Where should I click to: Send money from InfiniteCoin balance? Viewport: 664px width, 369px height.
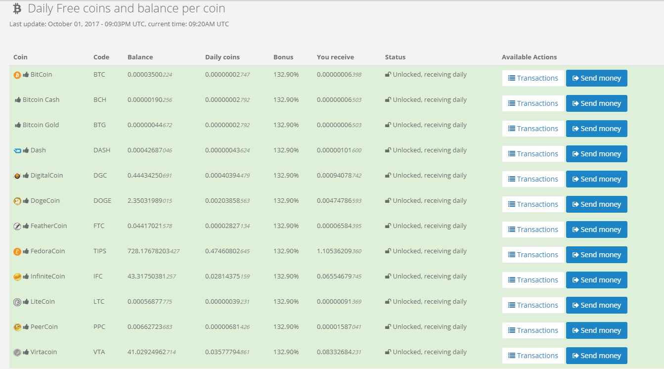tap(597, 280)
